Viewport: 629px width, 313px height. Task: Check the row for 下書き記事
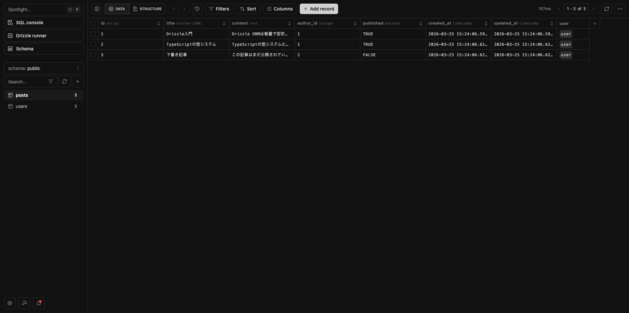coord(93,55)
